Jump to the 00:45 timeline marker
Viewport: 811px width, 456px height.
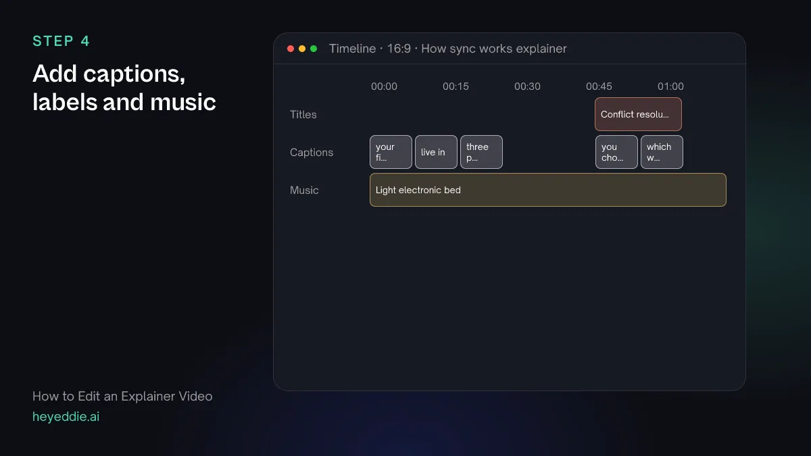click(599, 86)
